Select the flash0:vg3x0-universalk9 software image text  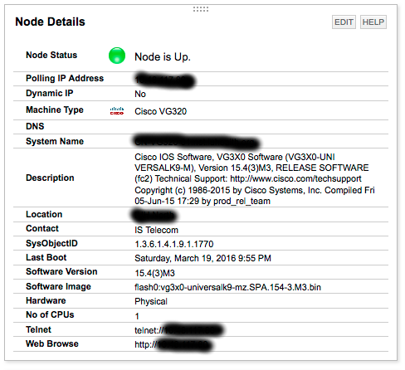click(227, 287)
